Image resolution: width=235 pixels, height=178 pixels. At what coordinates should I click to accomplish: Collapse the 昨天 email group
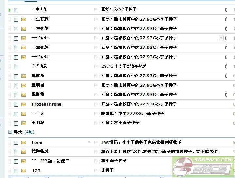click(x=10, y=132)
